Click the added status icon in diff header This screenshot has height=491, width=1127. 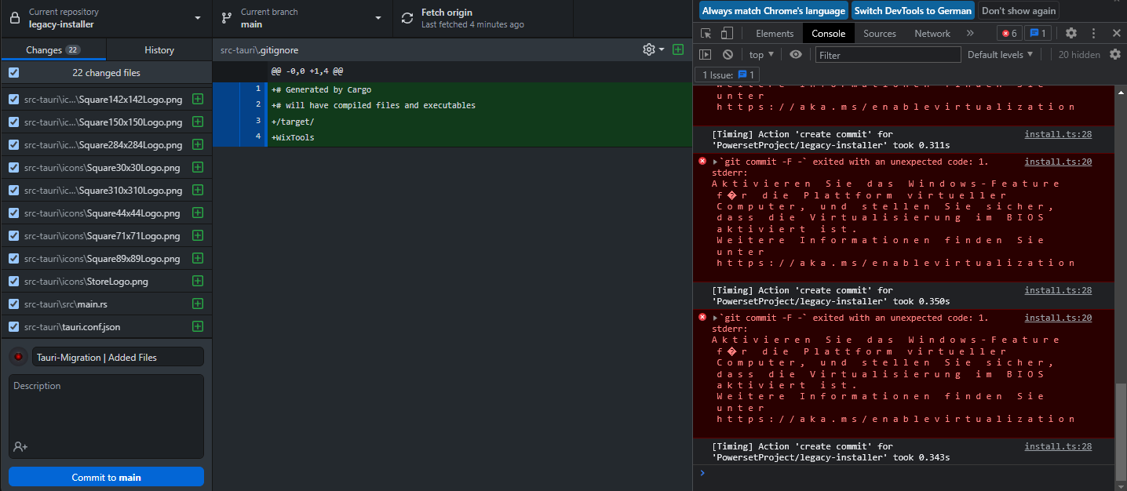coord(678,49)
